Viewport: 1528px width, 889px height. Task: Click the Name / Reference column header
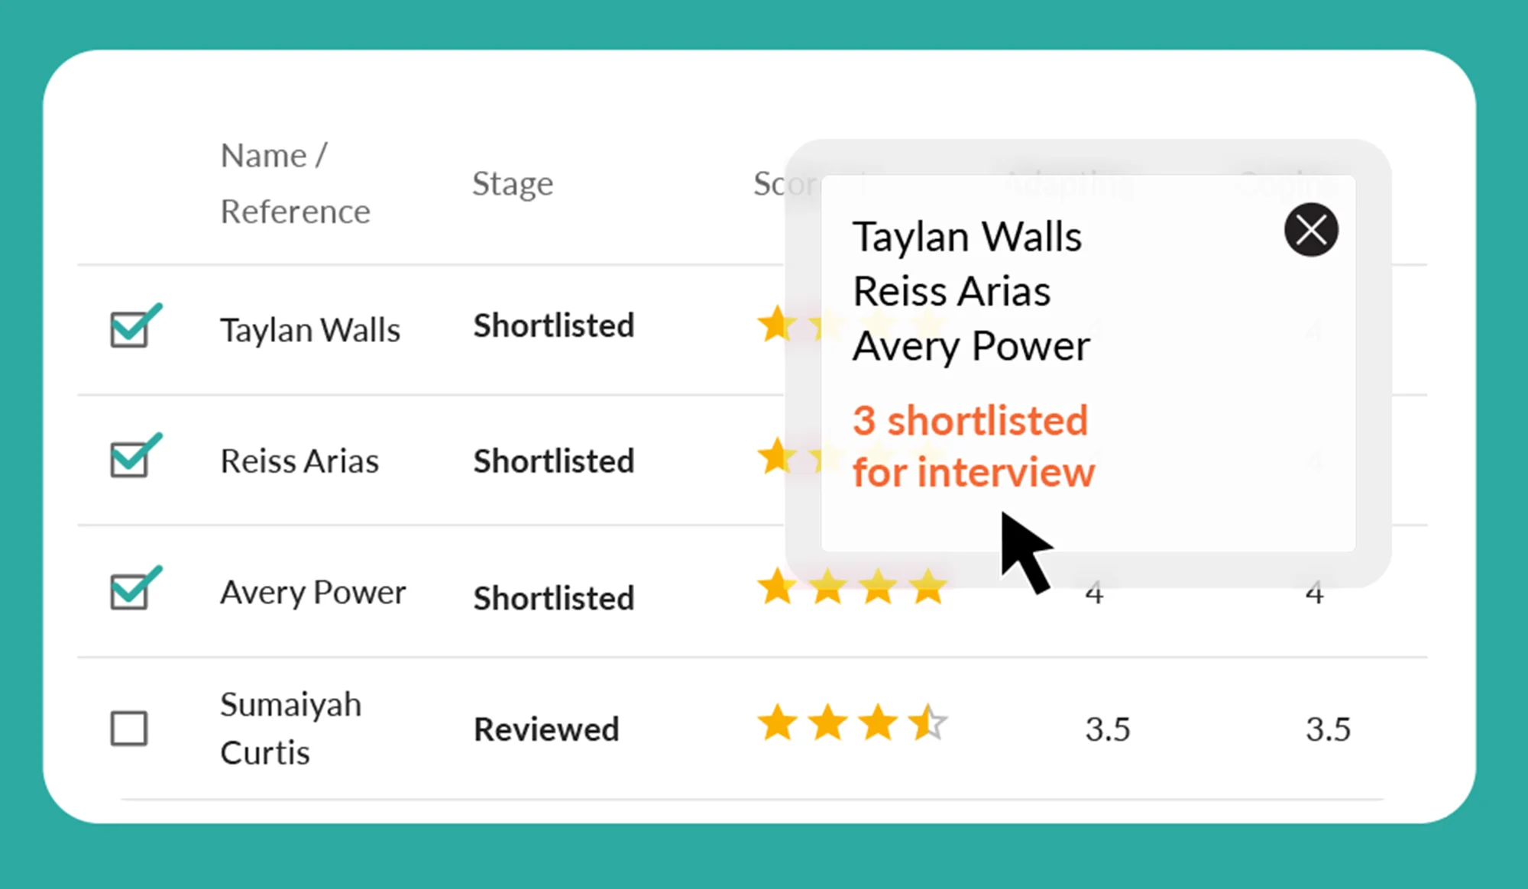(x=295, y=183)
